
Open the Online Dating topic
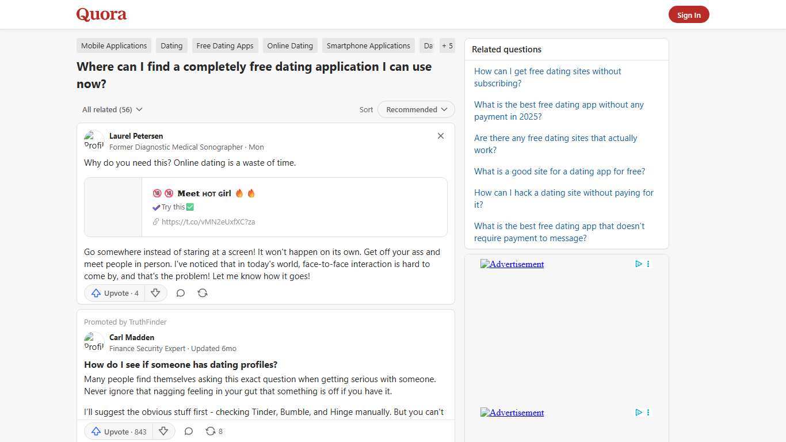289,45
